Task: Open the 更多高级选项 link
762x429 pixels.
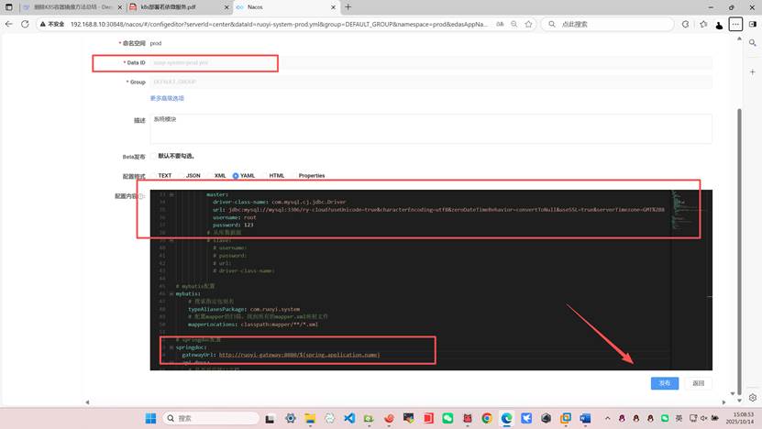Action: (x=167, y=98)
